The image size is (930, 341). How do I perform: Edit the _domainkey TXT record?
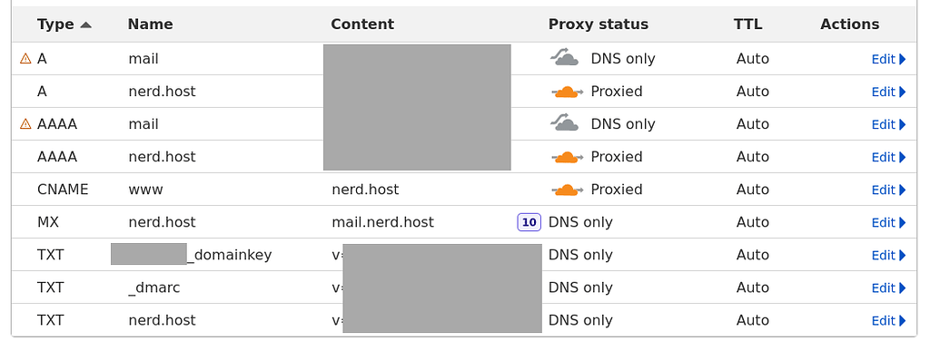(x=888, y=255)
